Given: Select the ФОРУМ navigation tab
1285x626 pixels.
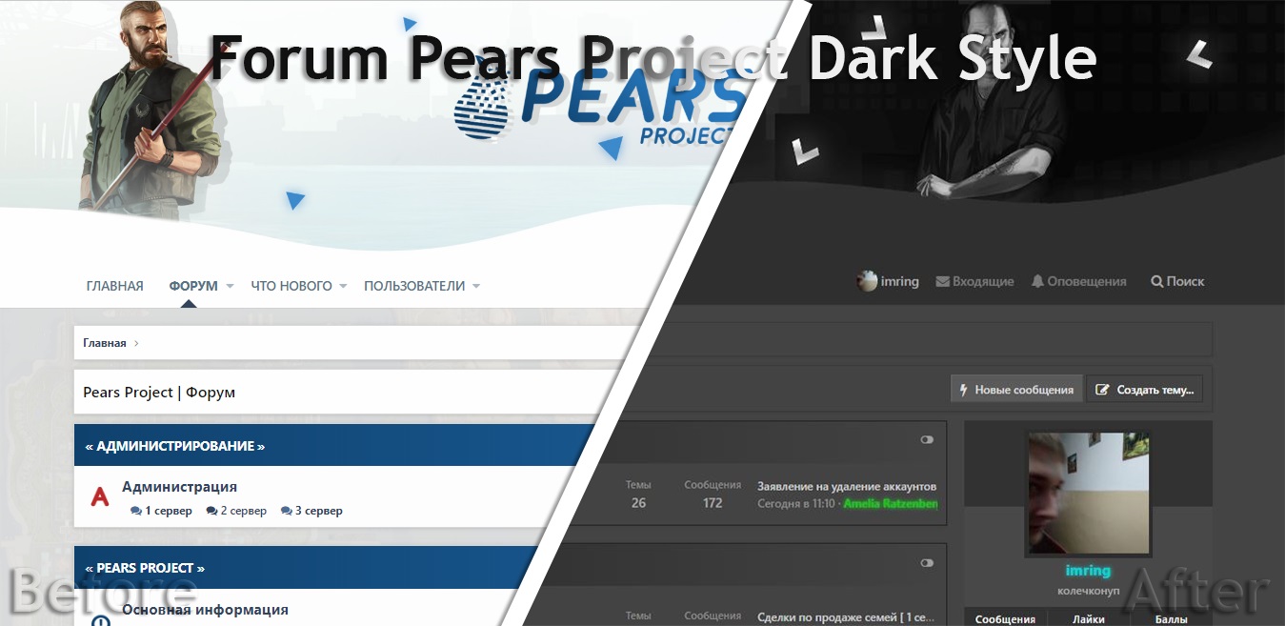Looking at the screenshot, I should coord(193,286).
